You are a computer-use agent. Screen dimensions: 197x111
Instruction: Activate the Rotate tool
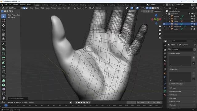[3, 30]
